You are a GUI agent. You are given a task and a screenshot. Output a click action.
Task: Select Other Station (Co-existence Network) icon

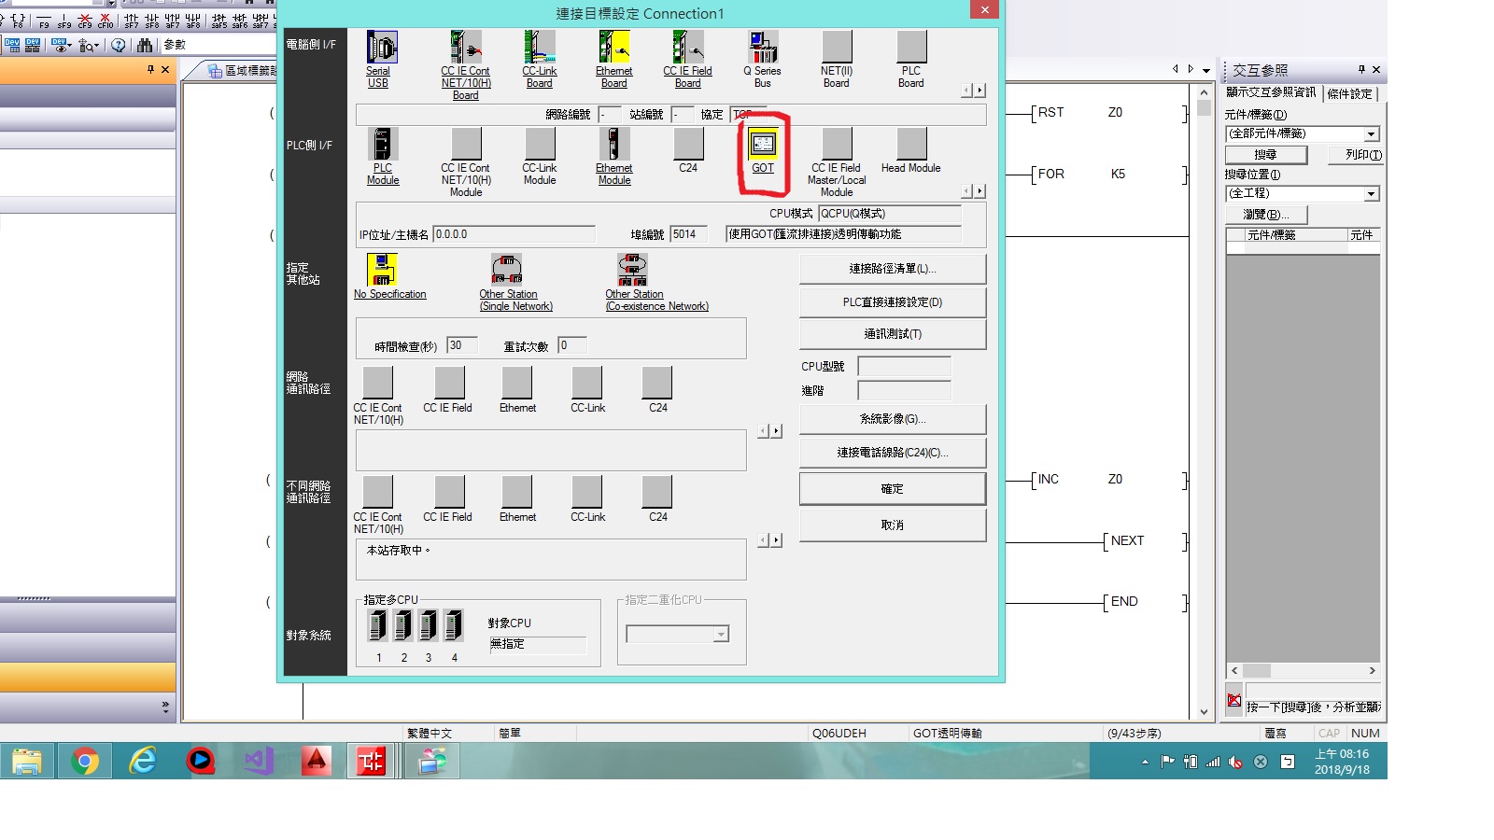(x=632, y=270)
